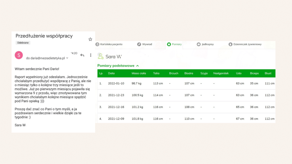This screenshot has width=292, height=164.
Task: Click the Kartoteka pacjenta tab icon
Action: pos(98,44)
